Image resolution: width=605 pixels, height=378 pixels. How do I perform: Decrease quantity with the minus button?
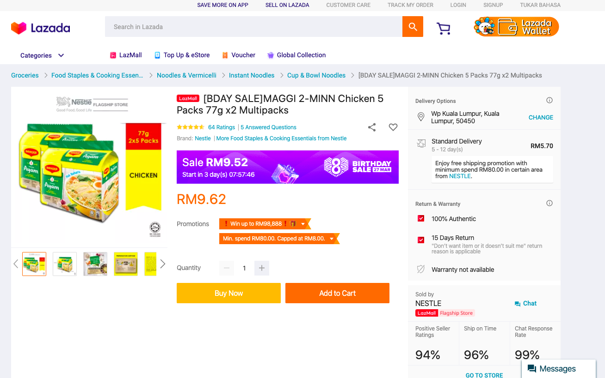click(x=227, y=268)
